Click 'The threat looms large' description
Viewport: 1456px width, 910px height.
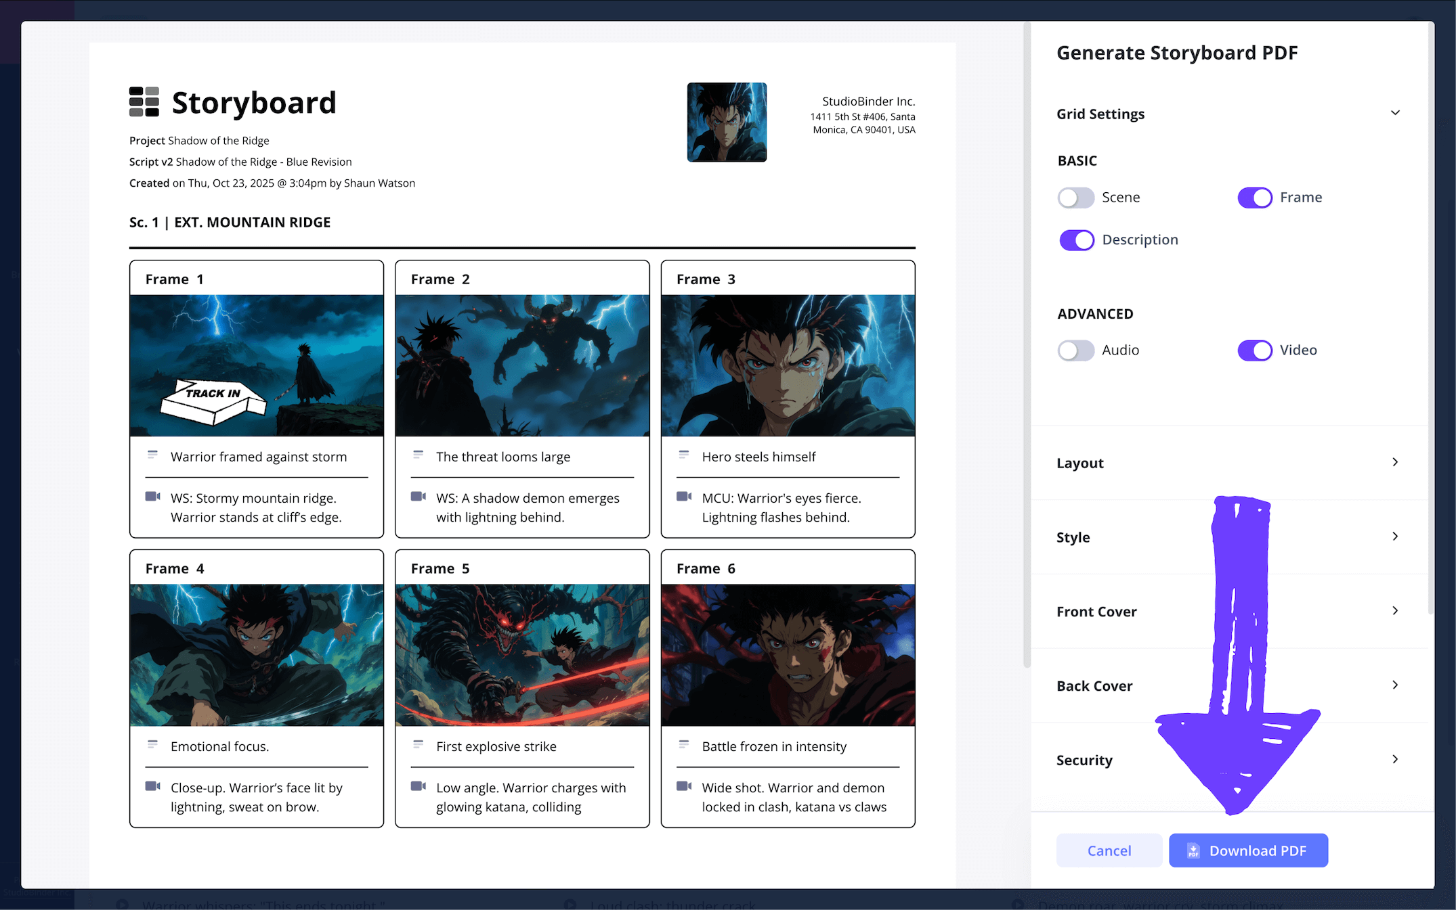click(503, 457)
